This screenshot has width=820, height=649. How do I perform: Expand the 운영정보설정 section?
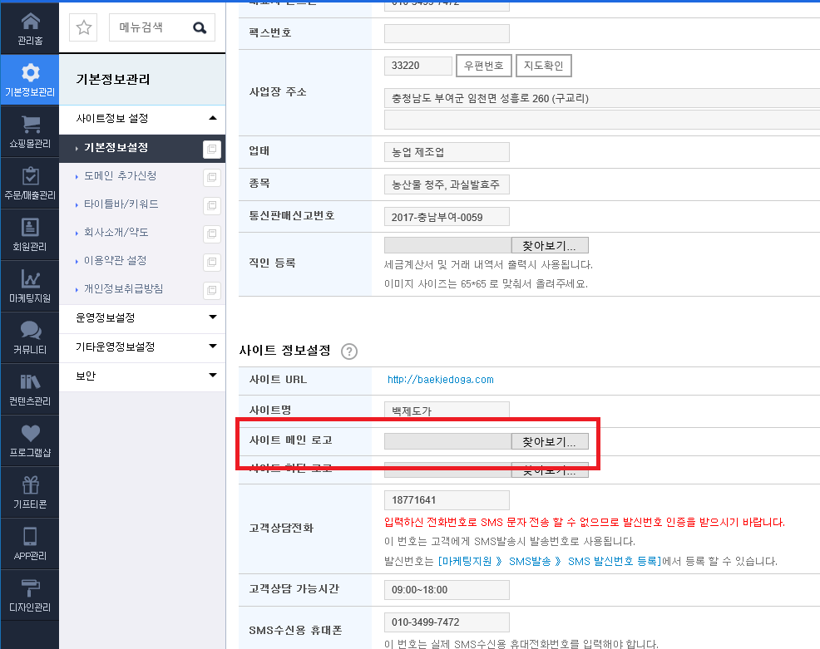[x=212, y=317]
